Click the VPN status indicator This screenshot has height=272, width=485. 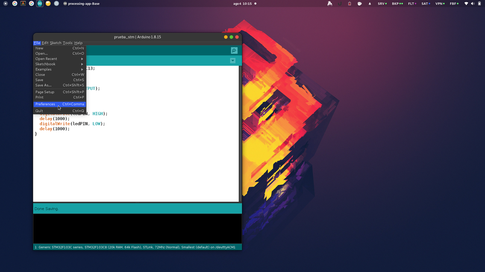[x=440, y=3]
